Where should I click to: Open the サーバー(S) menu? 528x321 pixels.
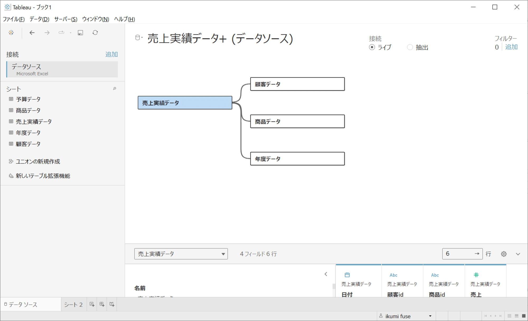click(x=66, y=19)
